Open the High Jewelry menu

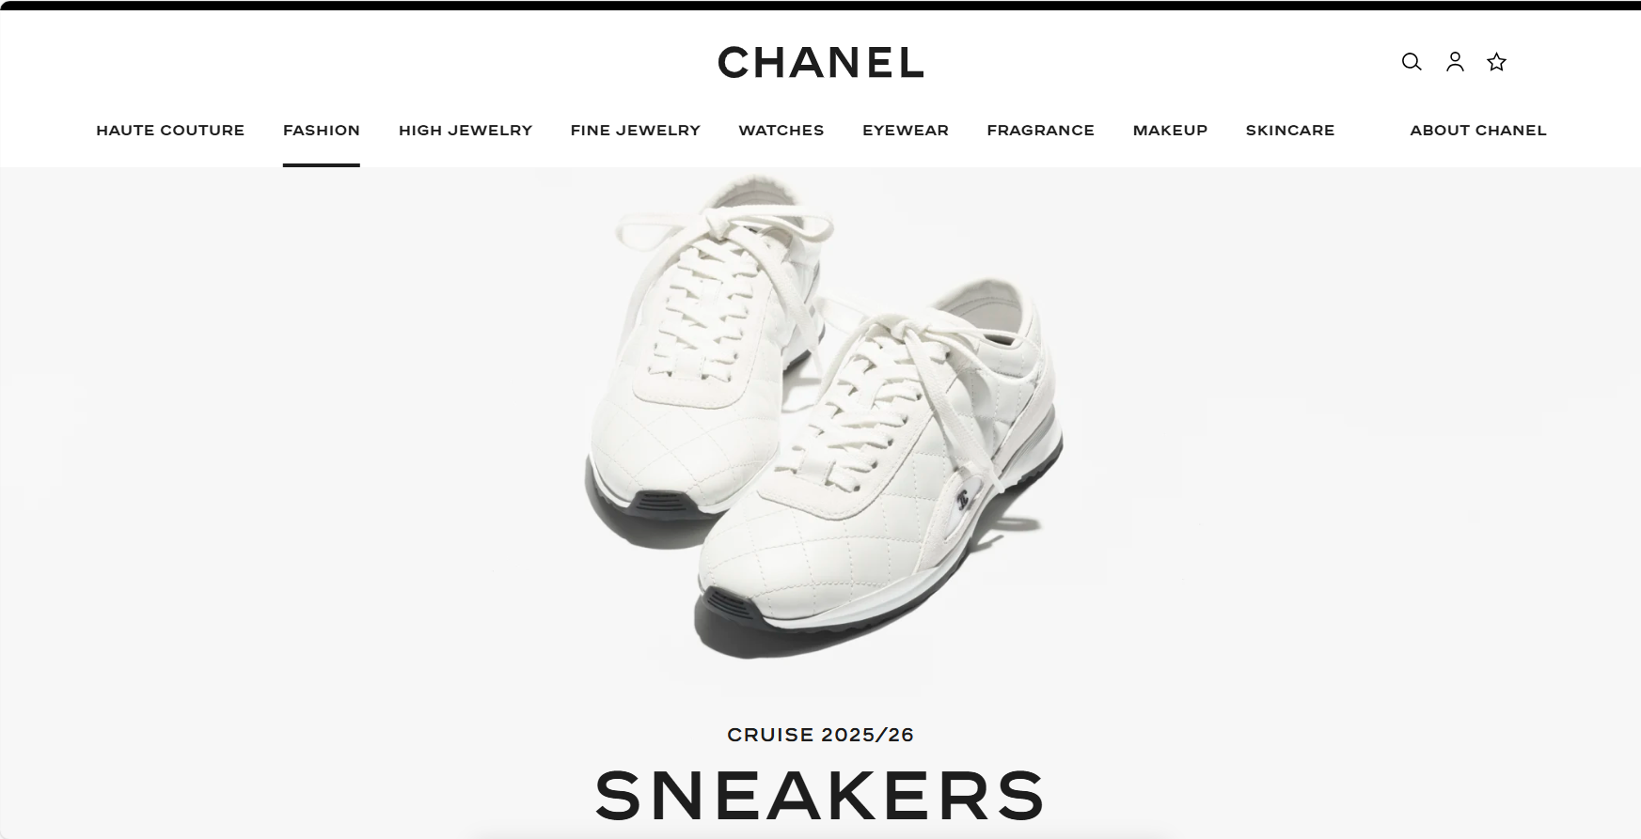tap(465, 131)
